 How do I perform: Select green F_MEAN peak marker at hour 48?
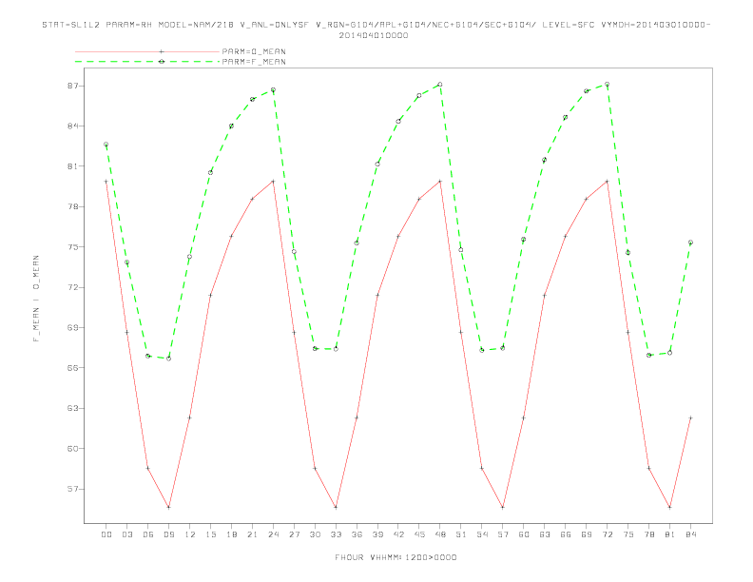[440, 85]
